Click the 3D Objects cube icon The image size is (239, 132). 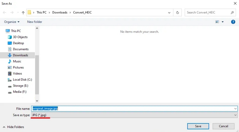pos(10,37)
